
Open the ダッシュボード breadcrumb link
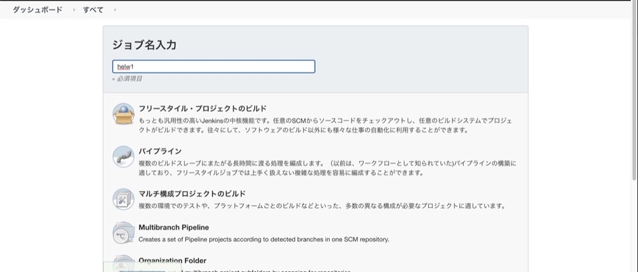pos(38,10)
